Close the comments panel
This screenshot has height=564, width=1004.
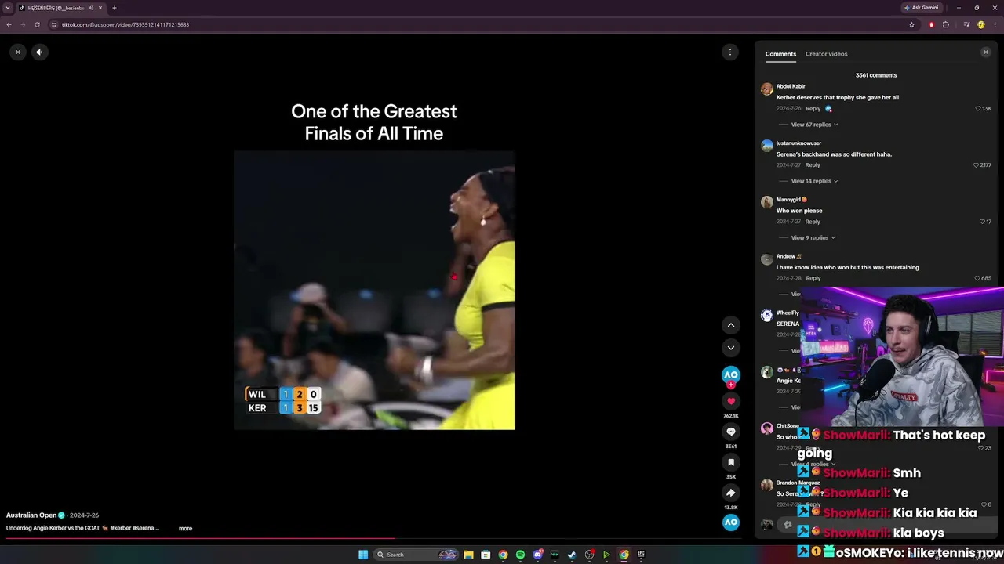986,52
